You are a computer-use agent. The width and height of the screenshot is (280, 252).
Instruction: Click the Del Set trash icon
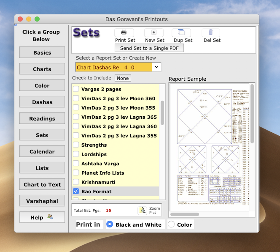[211, 33]
